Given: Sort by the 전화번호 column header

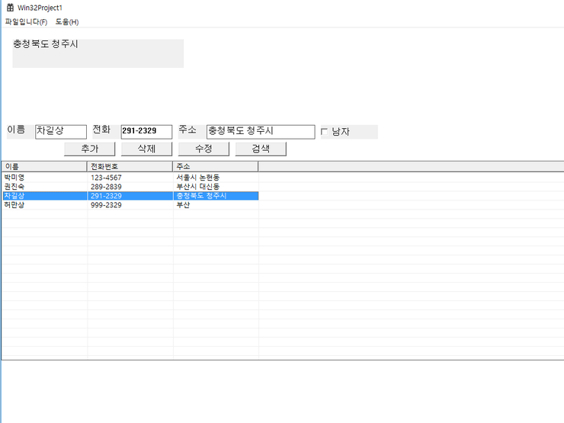Looking at the screenshot, I should tap(130, 167).
